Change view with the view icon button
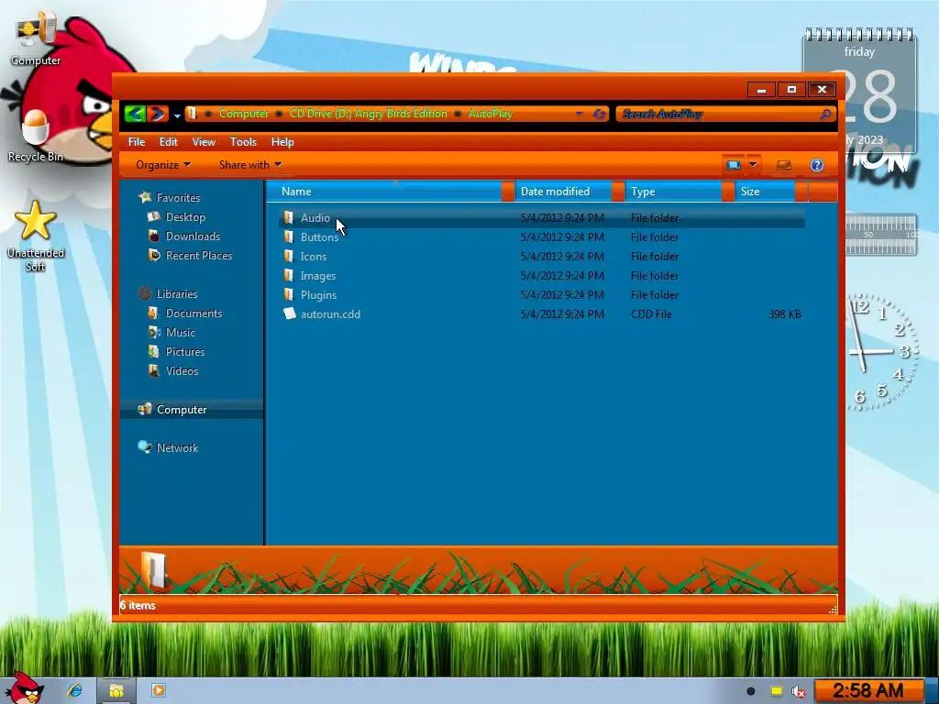Screen dimensions: 939x704 (x=733, y=165)
